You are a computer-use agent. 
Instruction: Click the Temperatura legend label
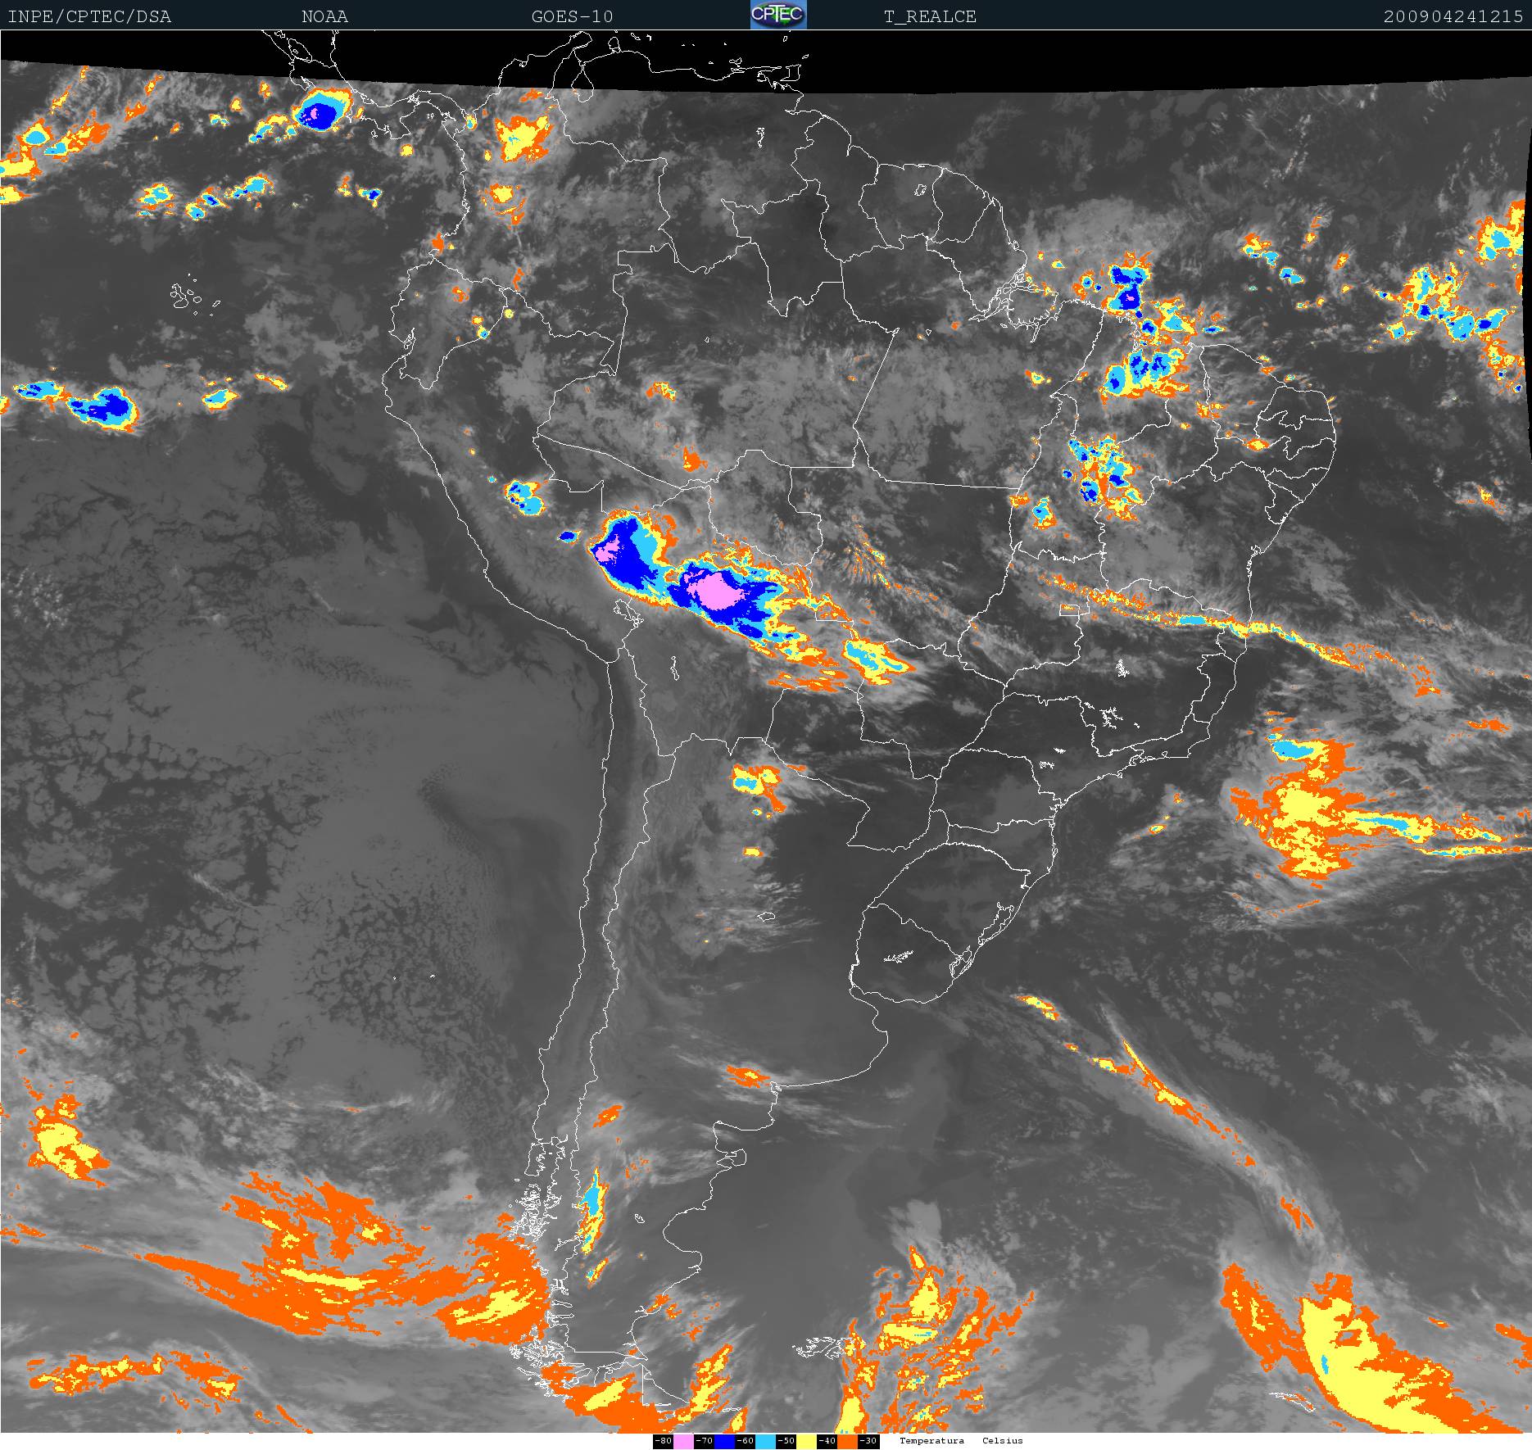point(931,1440)
